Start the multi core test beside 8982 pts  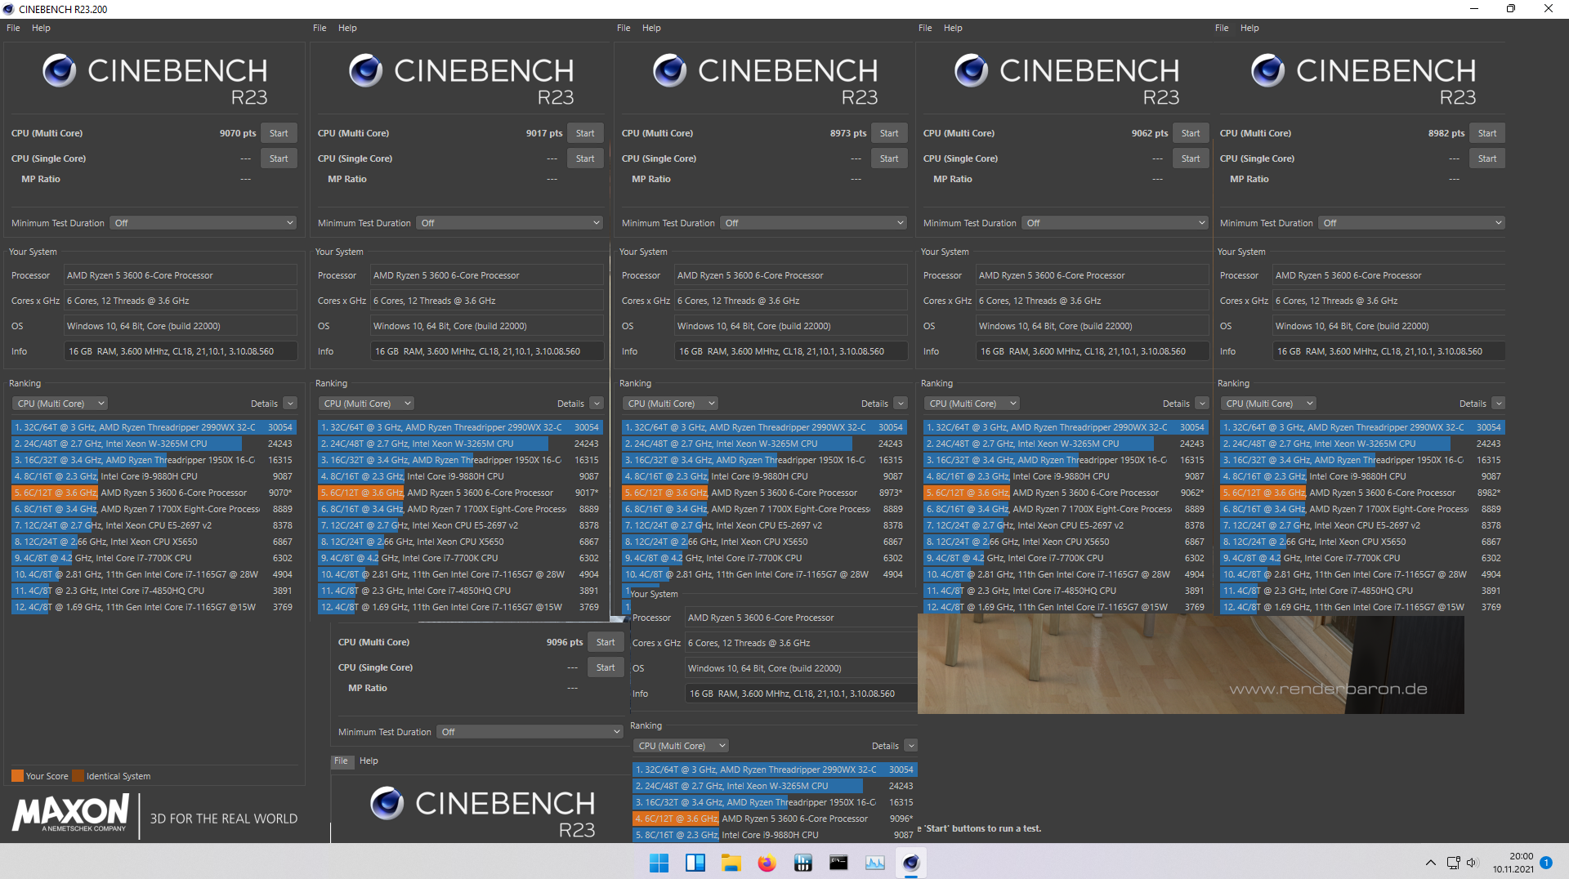[1487, 133]
